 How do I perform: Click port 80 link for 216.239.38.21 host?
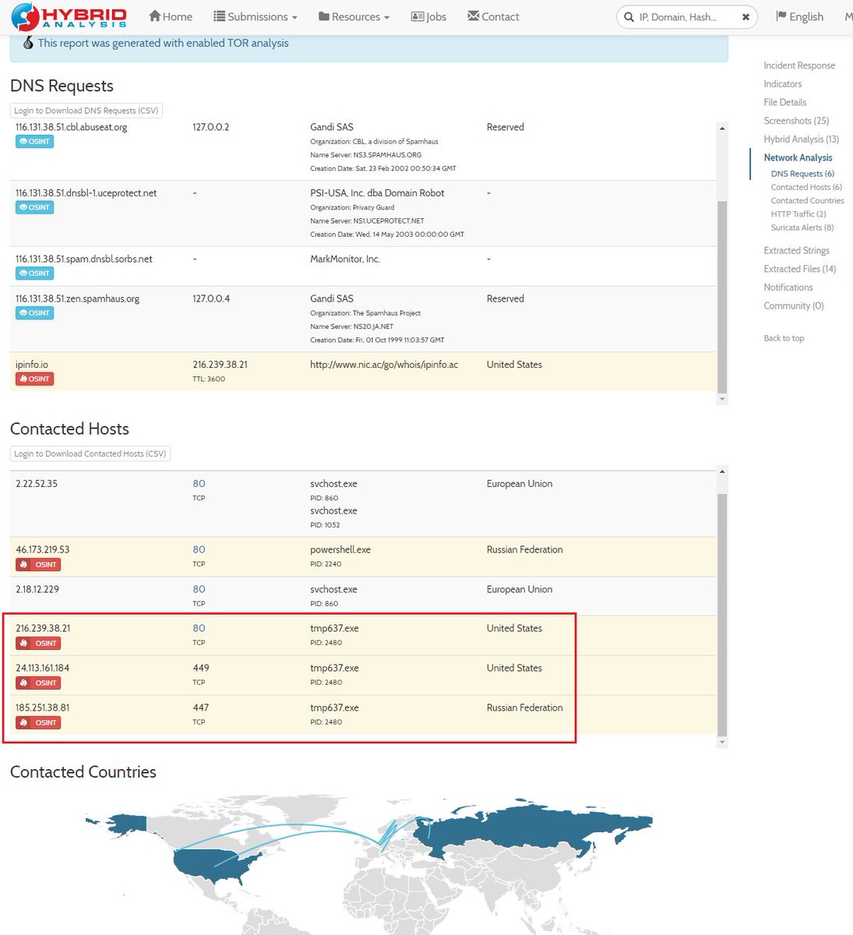(199, 628)
